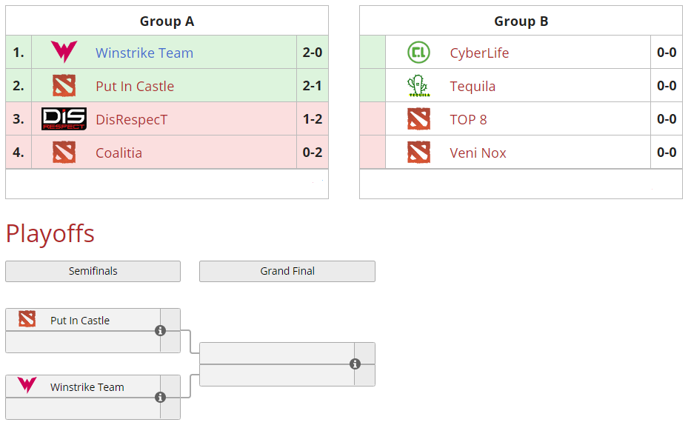Viewport: 691px width, 425px height.
Task: Show Grand Final match details info icon
Action: pos(355,364)
